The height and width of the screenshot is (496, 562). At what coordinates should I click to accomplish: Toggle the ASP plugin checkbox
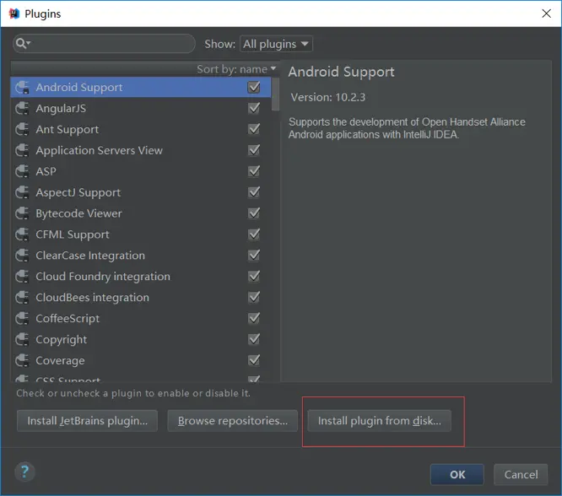(254, 171)
